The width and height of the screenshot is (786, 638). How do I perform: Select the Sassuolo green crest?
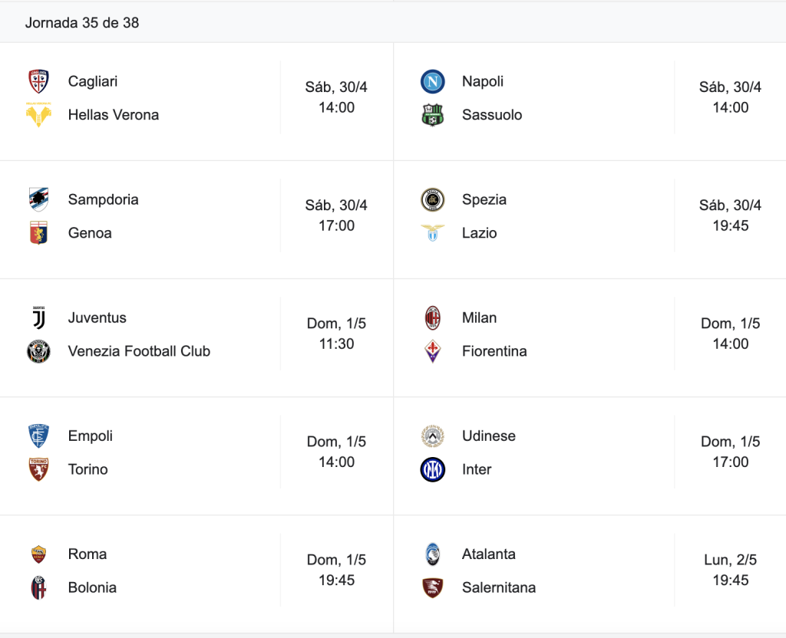[x=433, y=115]
